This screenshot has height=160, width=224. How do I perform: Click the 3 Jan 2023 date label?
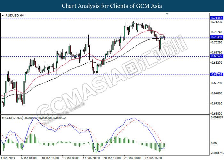coord(8,158)
